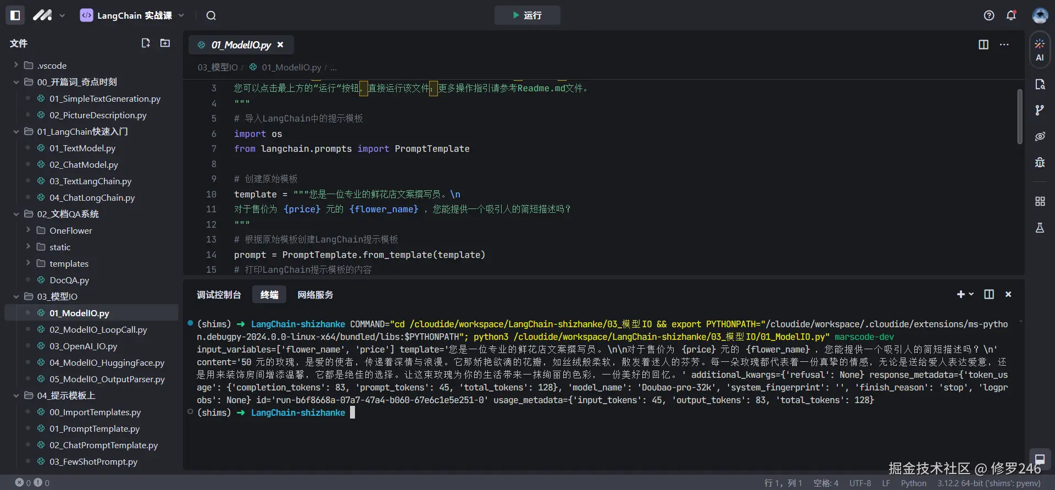
Task: Open the MarsCode logo menu
Action: point(48,15)
